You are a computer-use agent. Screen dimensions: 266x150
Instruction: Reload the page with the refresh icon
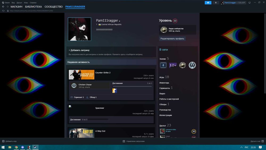(3, 11)
